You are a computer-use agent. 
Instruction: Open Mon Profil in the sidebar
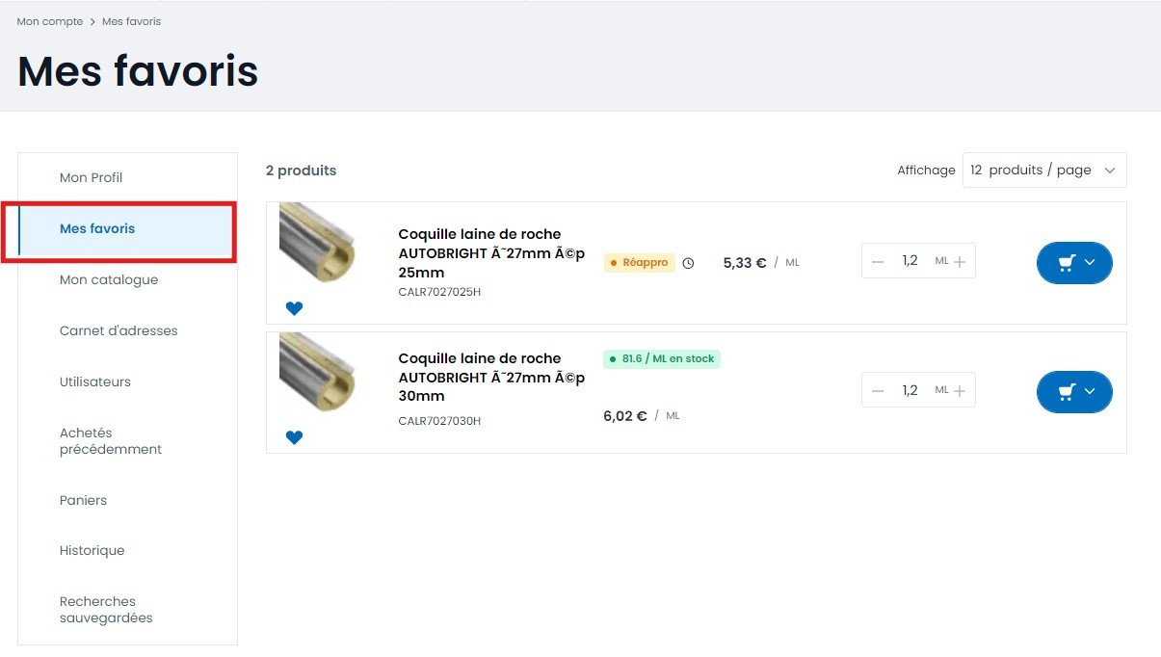(x=91, y=178)
